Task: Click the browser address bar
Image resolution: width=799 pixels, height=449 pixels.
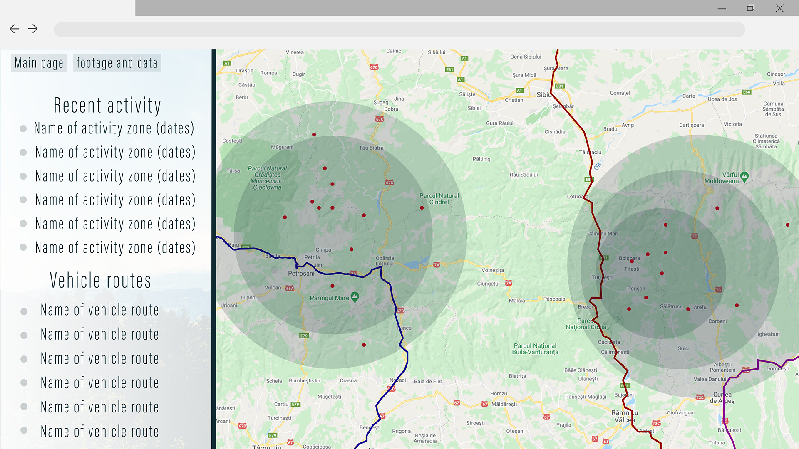Action: pos(399,30)
